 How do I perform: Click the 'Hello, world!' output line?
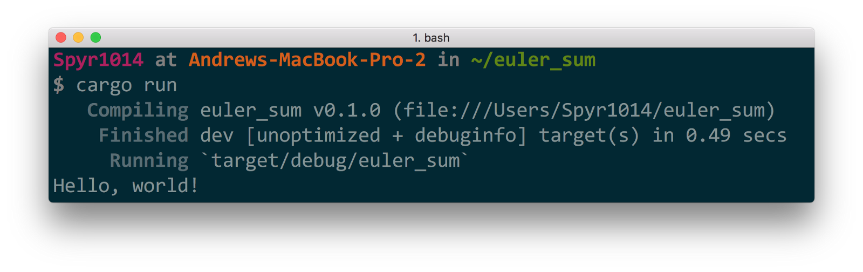click(x=126, y=186)
